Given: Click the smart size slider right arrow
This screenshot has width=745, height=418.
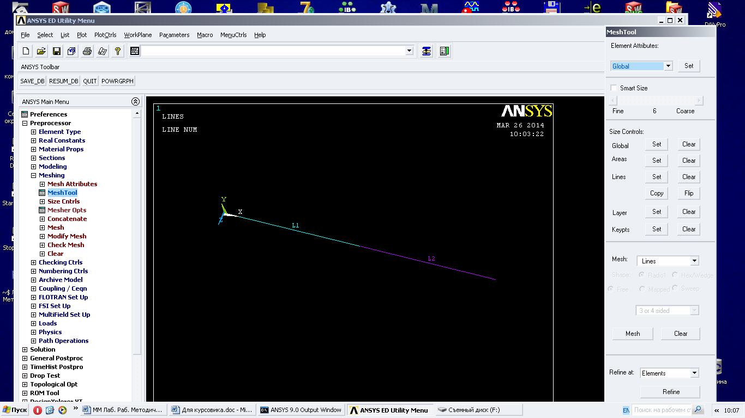Looking at the screenshot, I should point(699,101).
